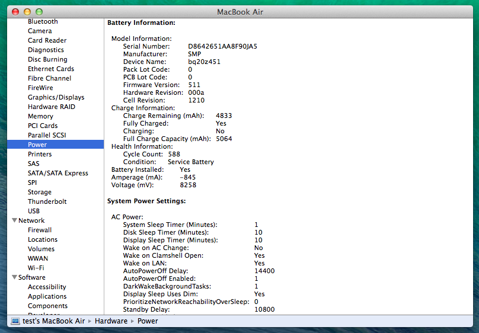Viewport: 479px width, 333px height.
Task: Click the AutoPowerOff Delay value 14400
Action: pos(264,271)
